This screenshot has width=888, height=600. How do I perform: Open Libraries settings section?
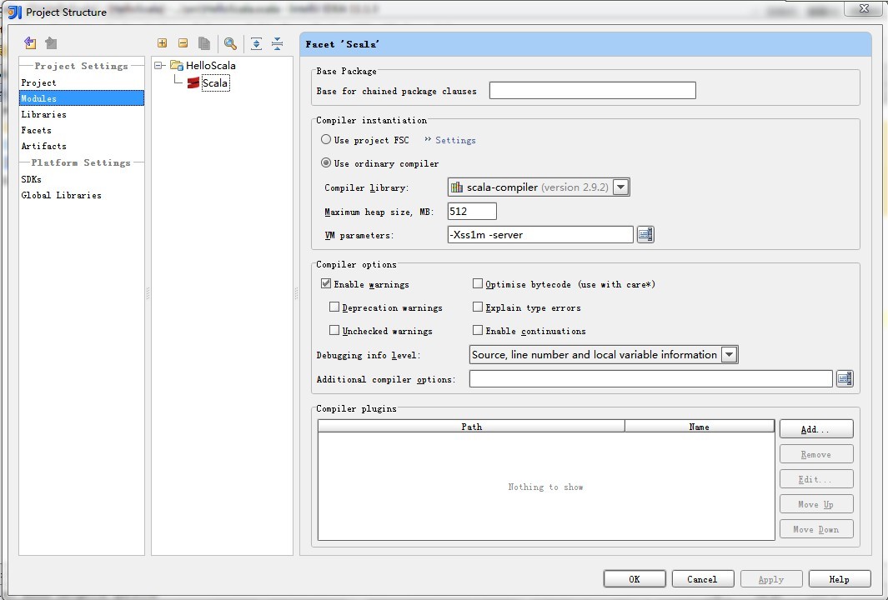pyautogui.click(x=43, y=114)
